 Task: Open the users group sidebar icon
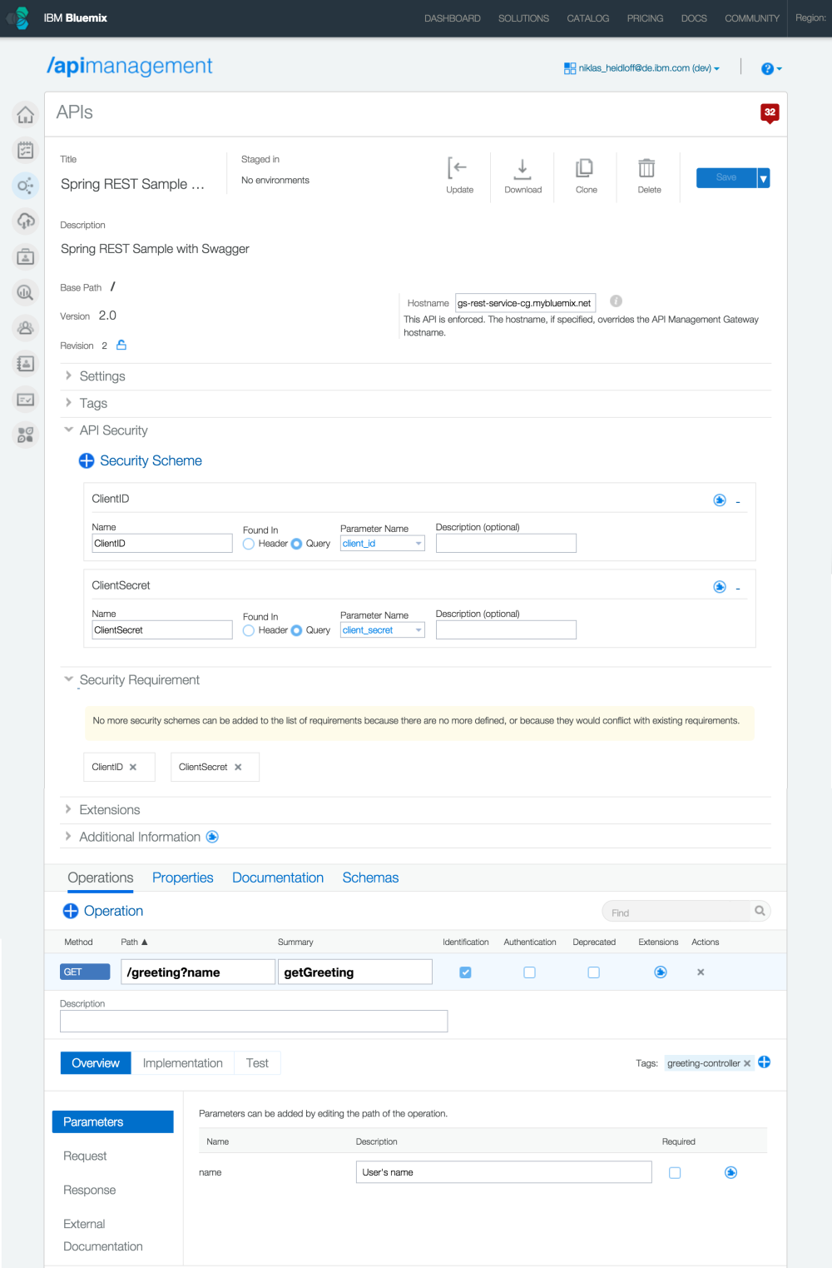pos(26,328)
